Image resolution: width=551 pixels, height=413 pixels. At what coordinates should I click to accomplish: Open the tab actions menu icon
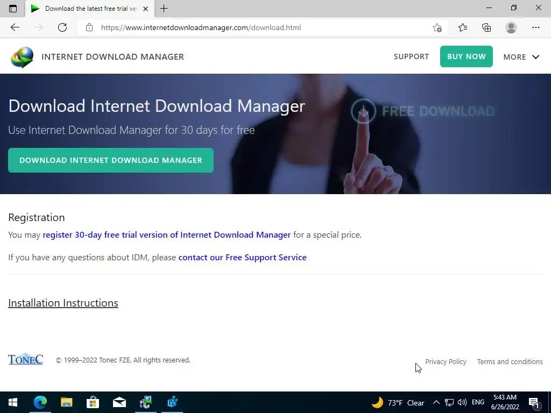click(13, 9)
